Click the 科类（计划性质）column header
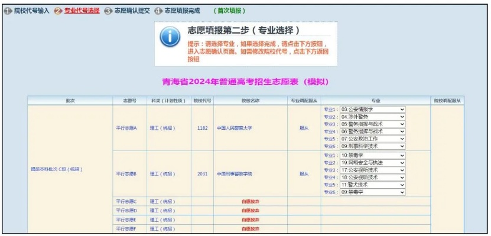The height and width of the screenshot is (236, 491). [168, 101]
